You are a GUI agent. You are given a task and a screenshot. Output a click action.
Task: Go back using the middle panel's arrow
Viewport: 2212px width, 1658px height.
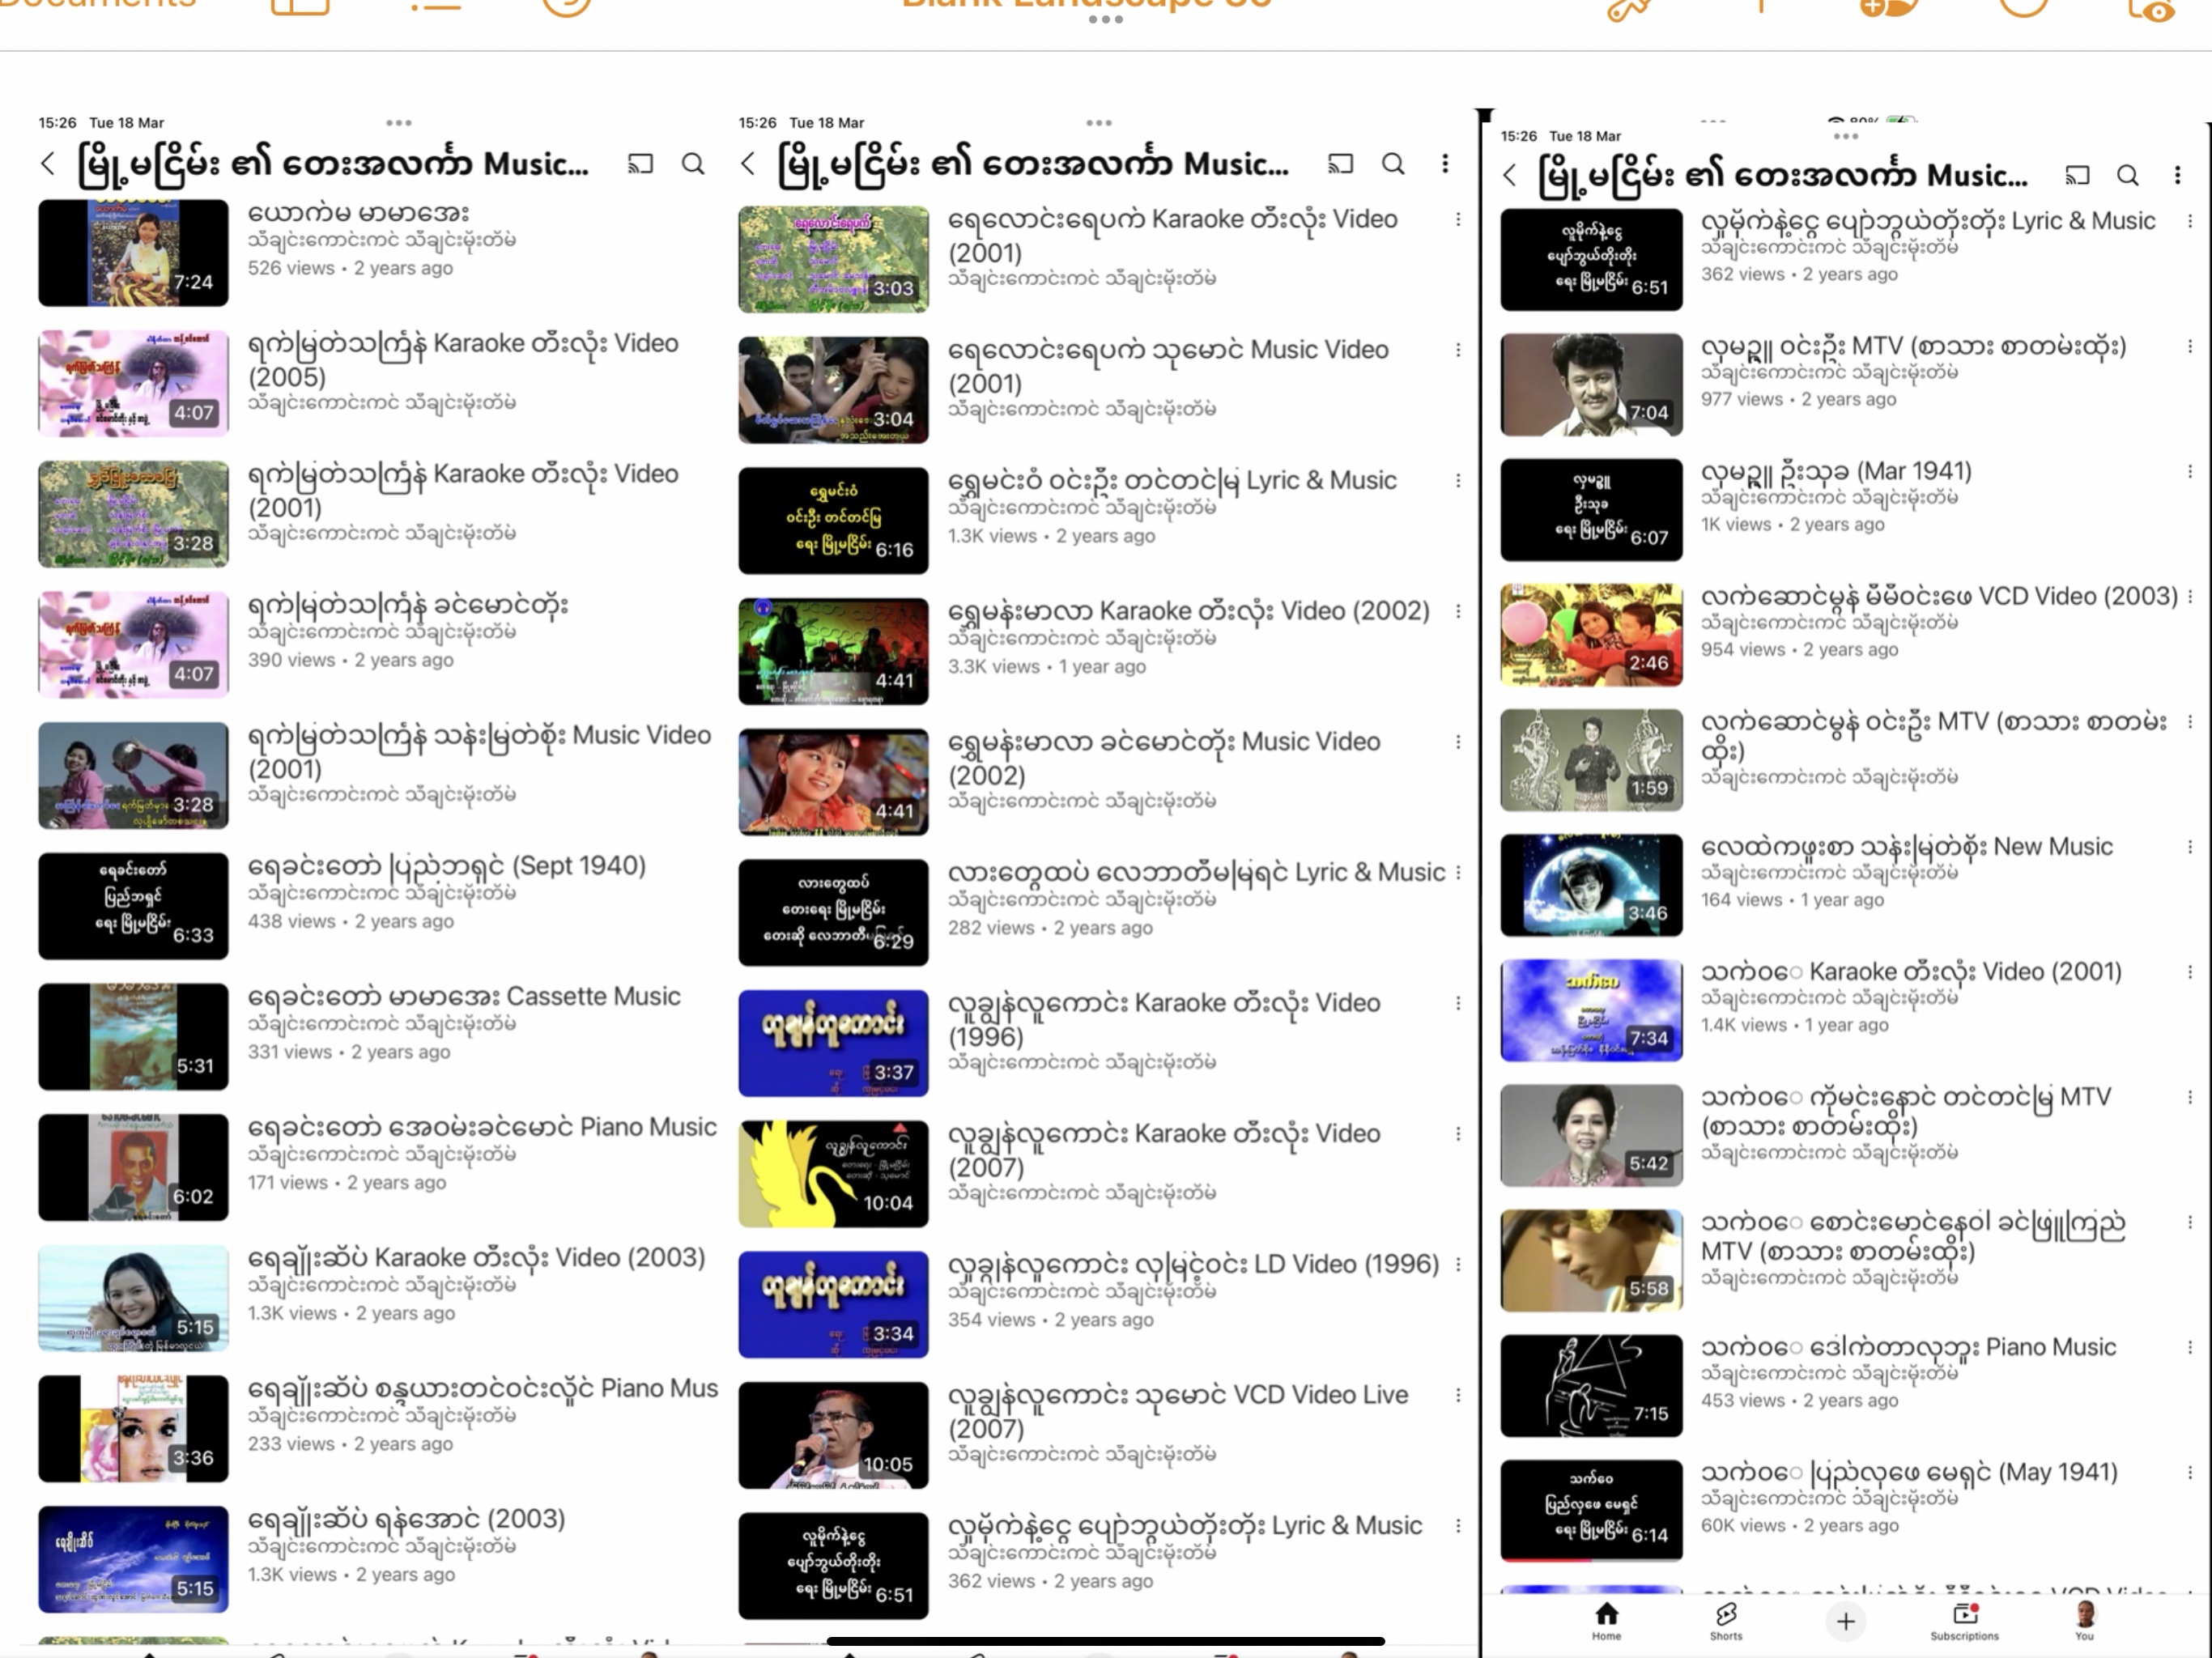[748, 164]
